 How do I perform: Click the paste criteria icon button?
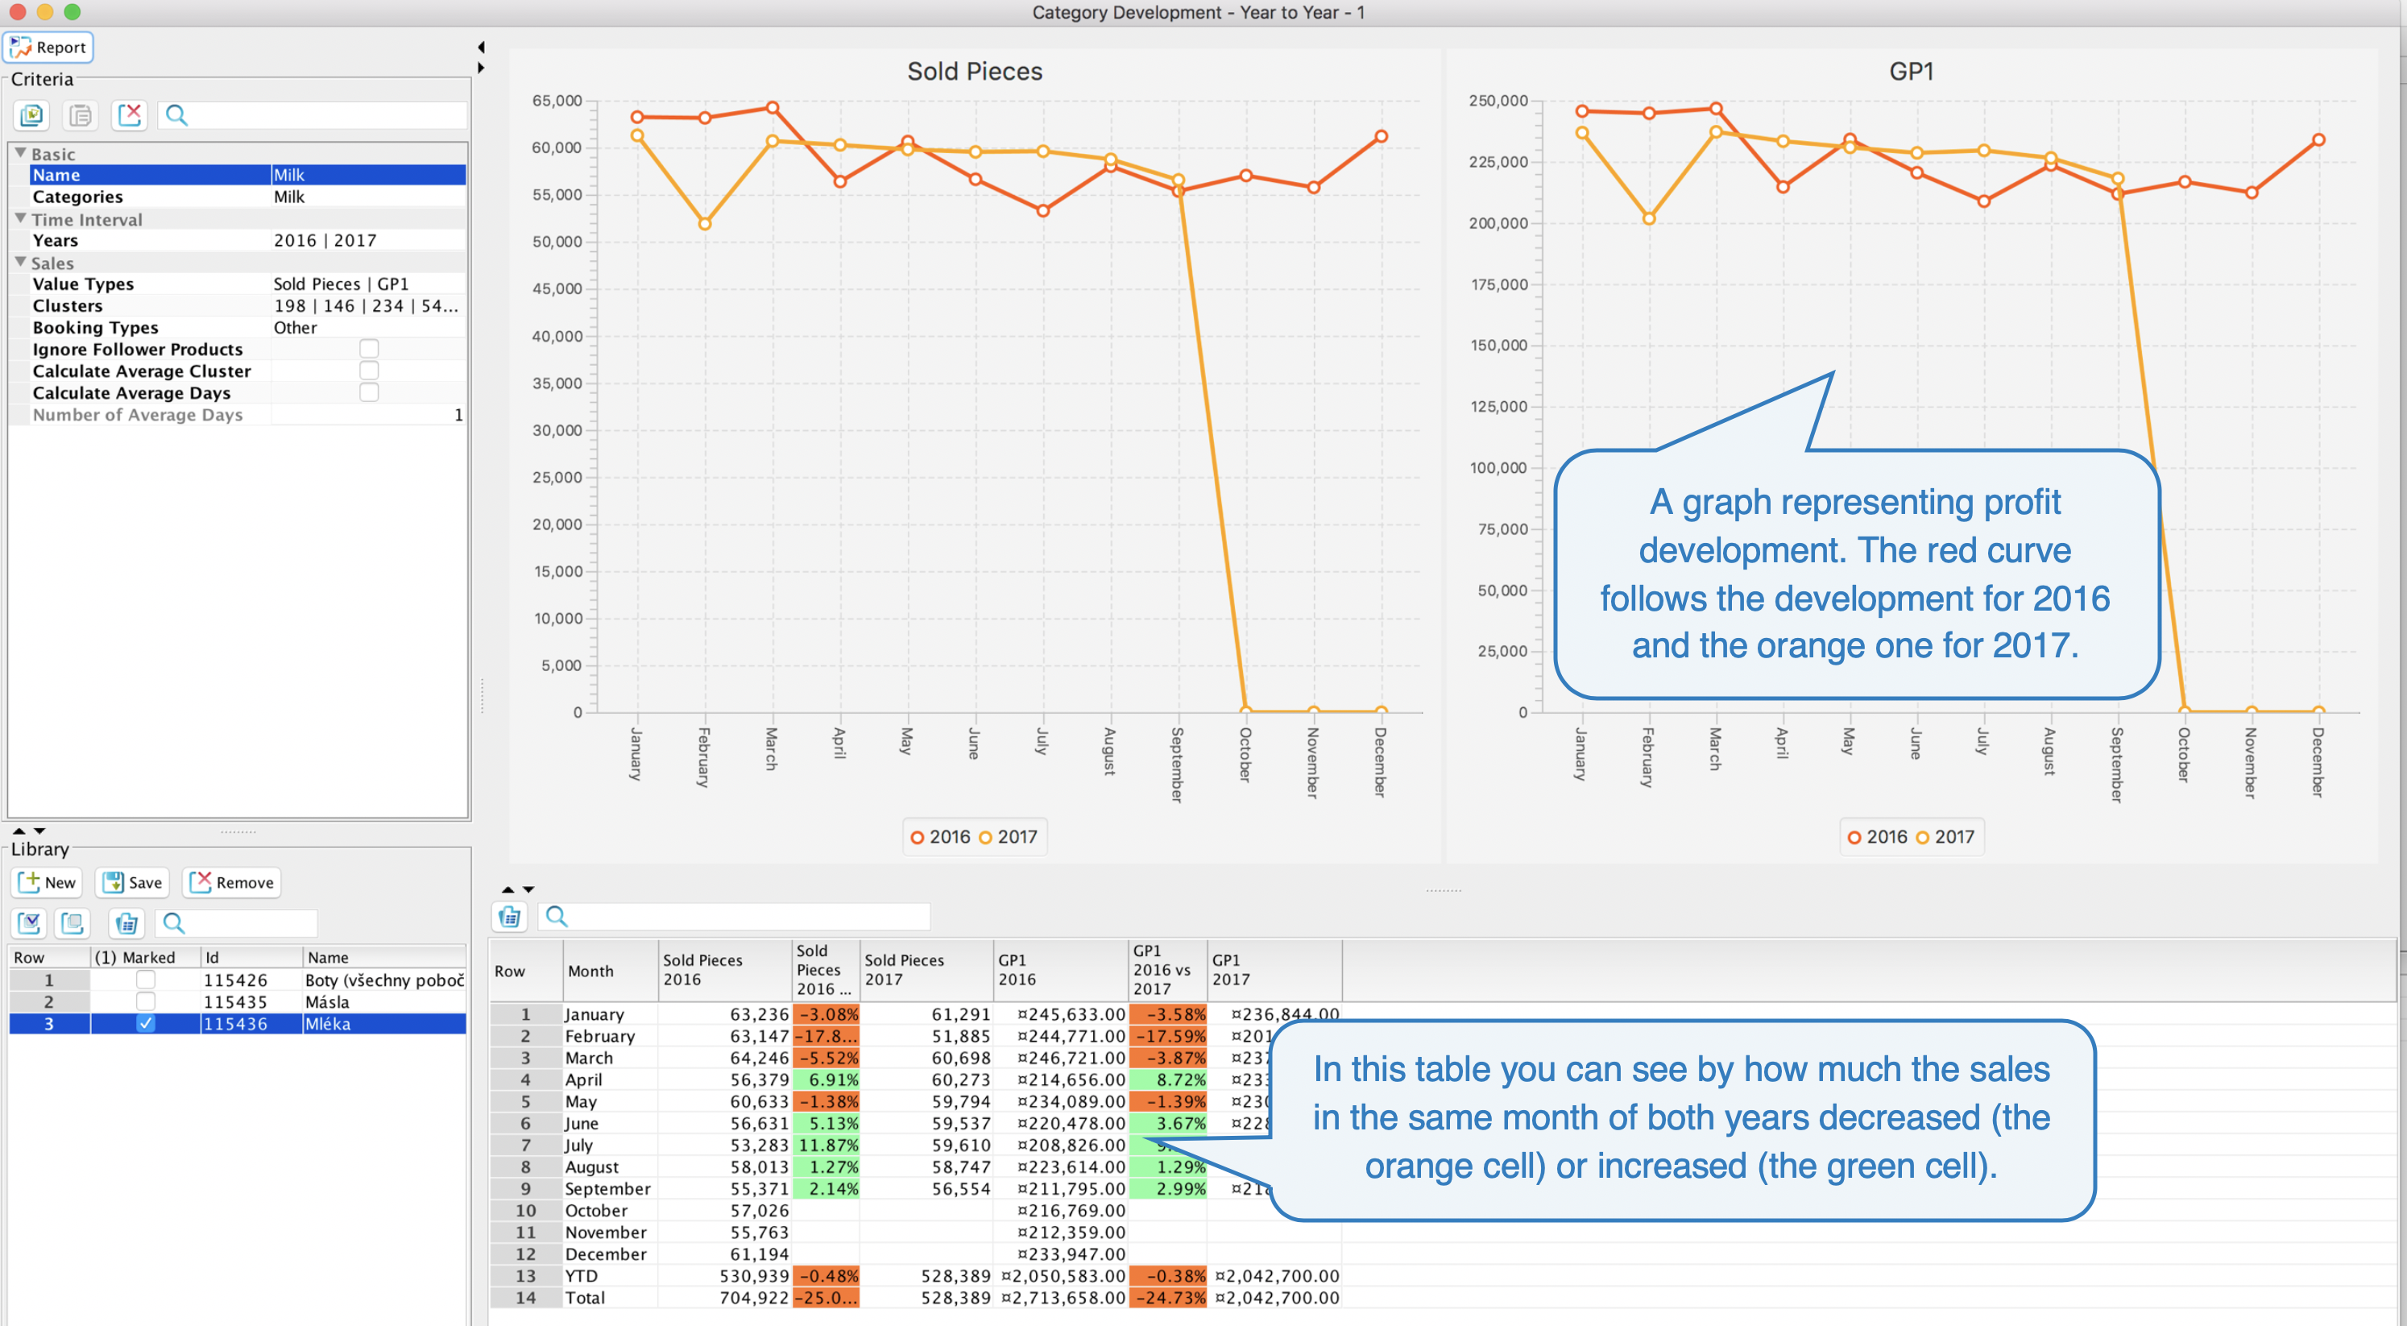click(81, 116)
